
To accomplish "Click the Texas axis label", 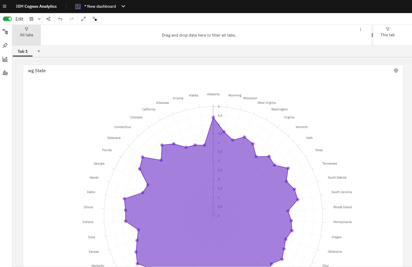I will pos(319,150).
